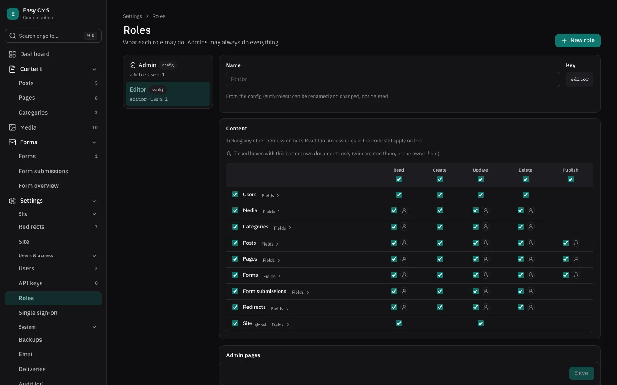
Task: Uncheck the Users row checkbox
Action: (235, 194)
